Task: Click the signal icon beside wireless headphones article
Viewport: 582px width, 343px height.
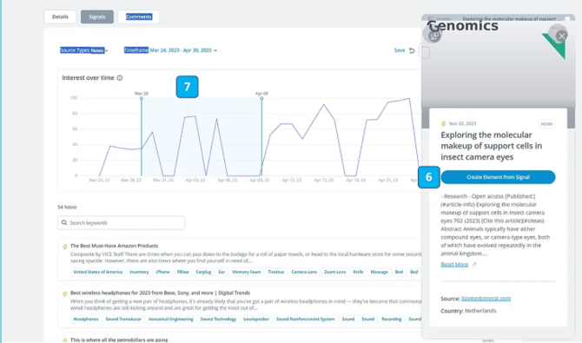Action: (x=65, y=294)
